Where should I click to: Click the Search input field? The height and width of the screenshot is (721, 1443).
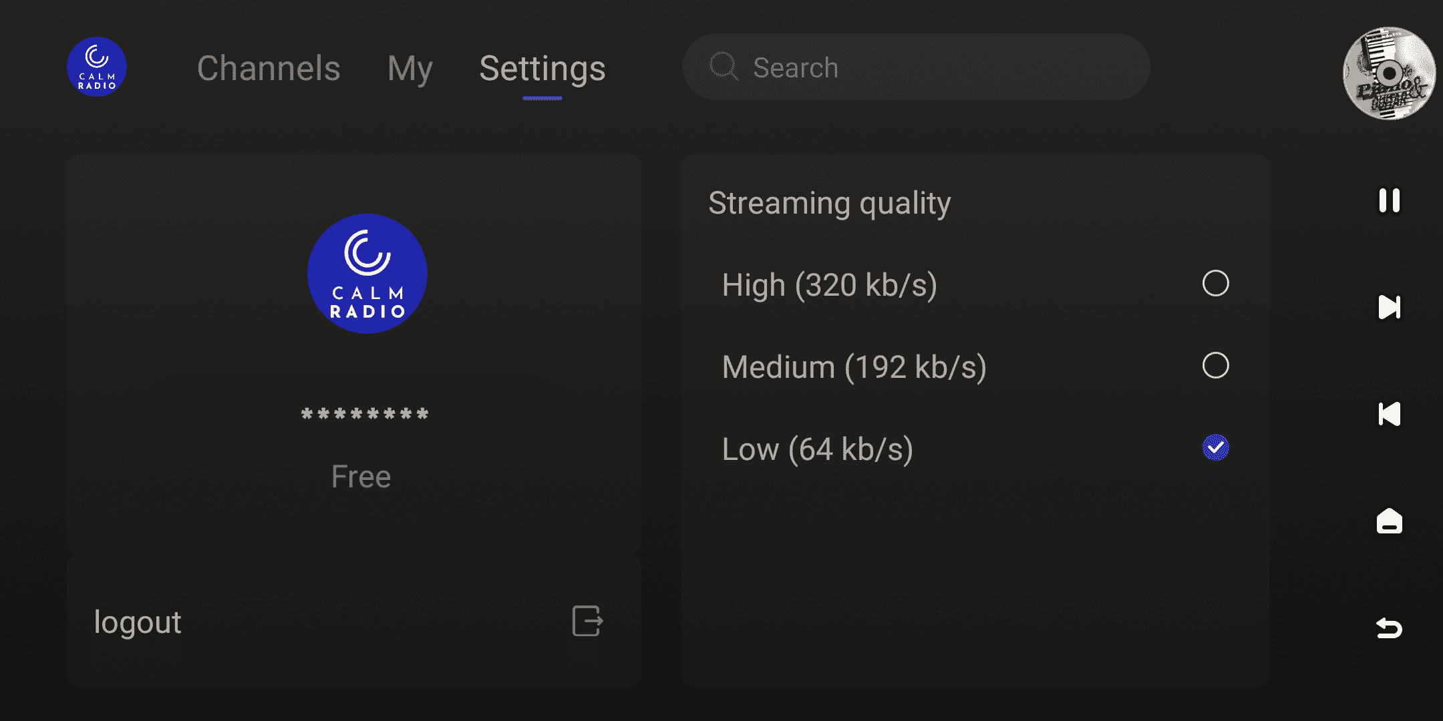click(x=935, y=67)
